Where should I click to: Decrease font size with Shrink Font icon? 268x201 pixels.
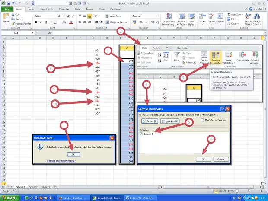click(73, 16)
